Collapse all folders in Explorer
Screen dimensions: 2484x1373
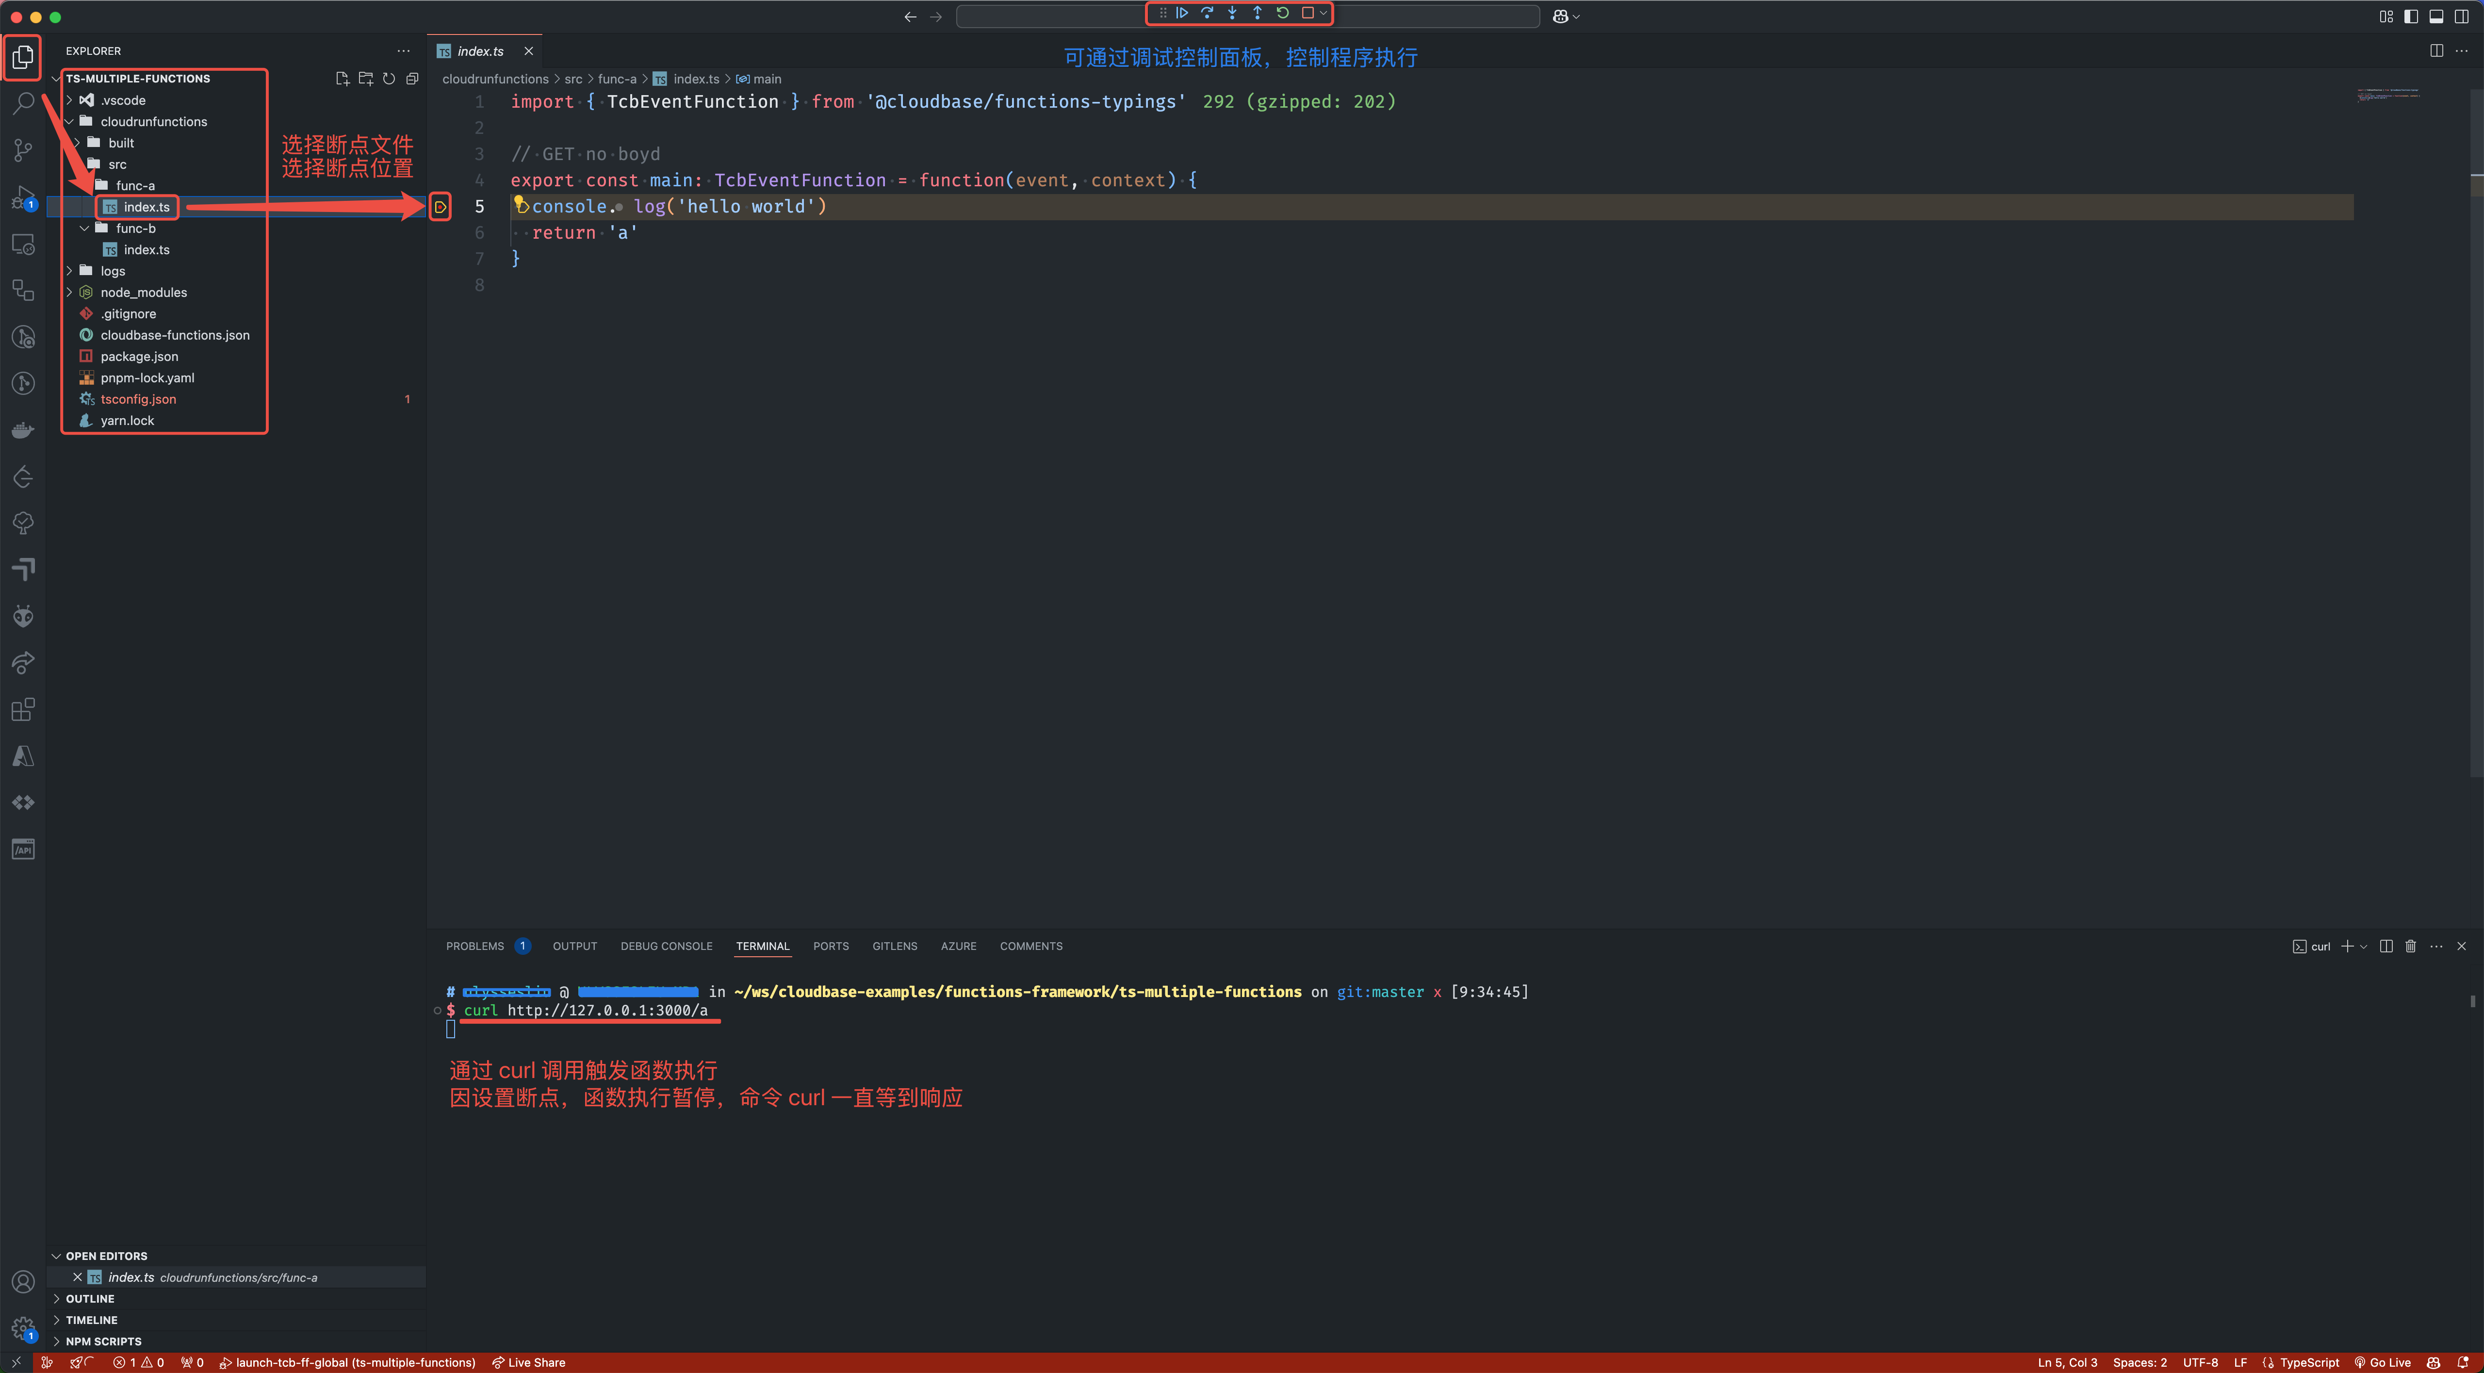[x=413, y=79]
